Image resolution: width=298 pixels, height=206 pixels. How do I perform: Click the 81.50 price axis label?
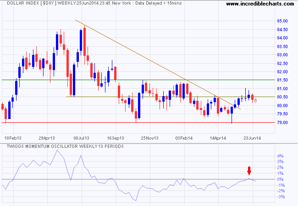tap(282, 80)
